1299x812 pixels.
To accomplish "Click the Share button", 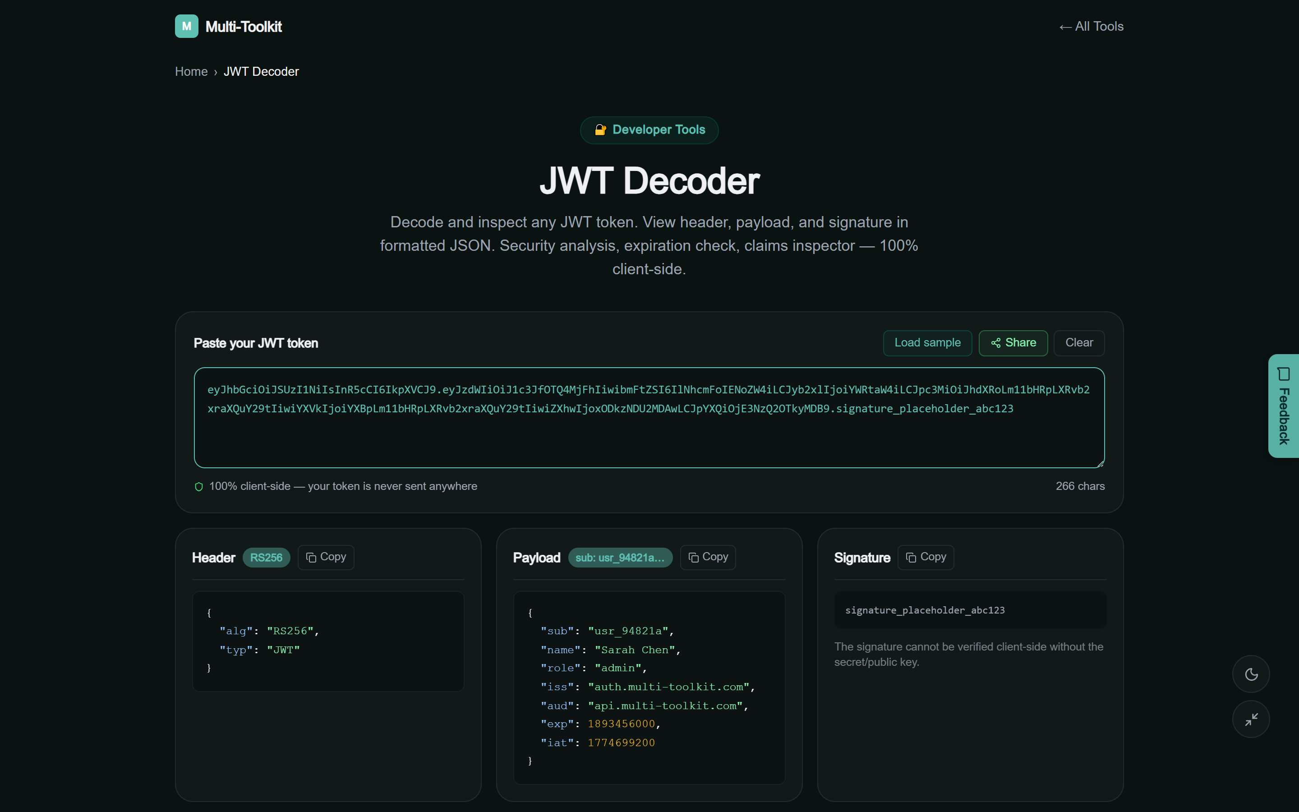I will 1013,343.
